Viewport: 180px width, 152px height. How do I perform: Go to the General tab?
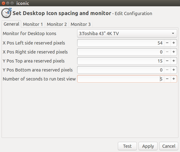coord(11,24)
